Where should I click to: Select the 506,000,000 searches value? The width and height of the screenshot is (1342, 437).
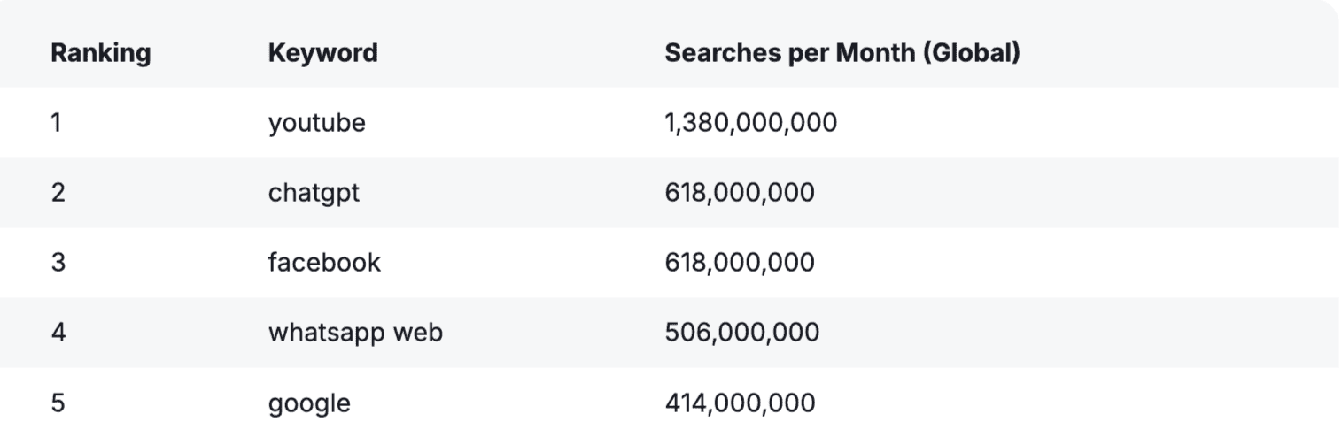point(741,333)
